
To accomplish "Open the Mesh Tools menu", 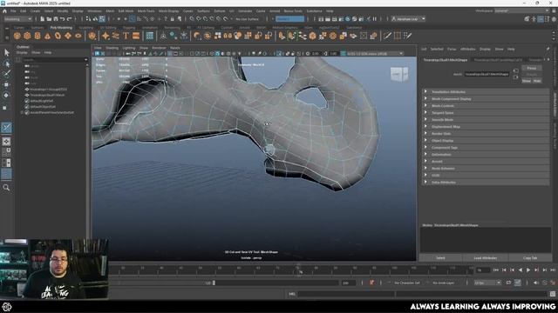I will pyautogui.click(x=146, y=11).
